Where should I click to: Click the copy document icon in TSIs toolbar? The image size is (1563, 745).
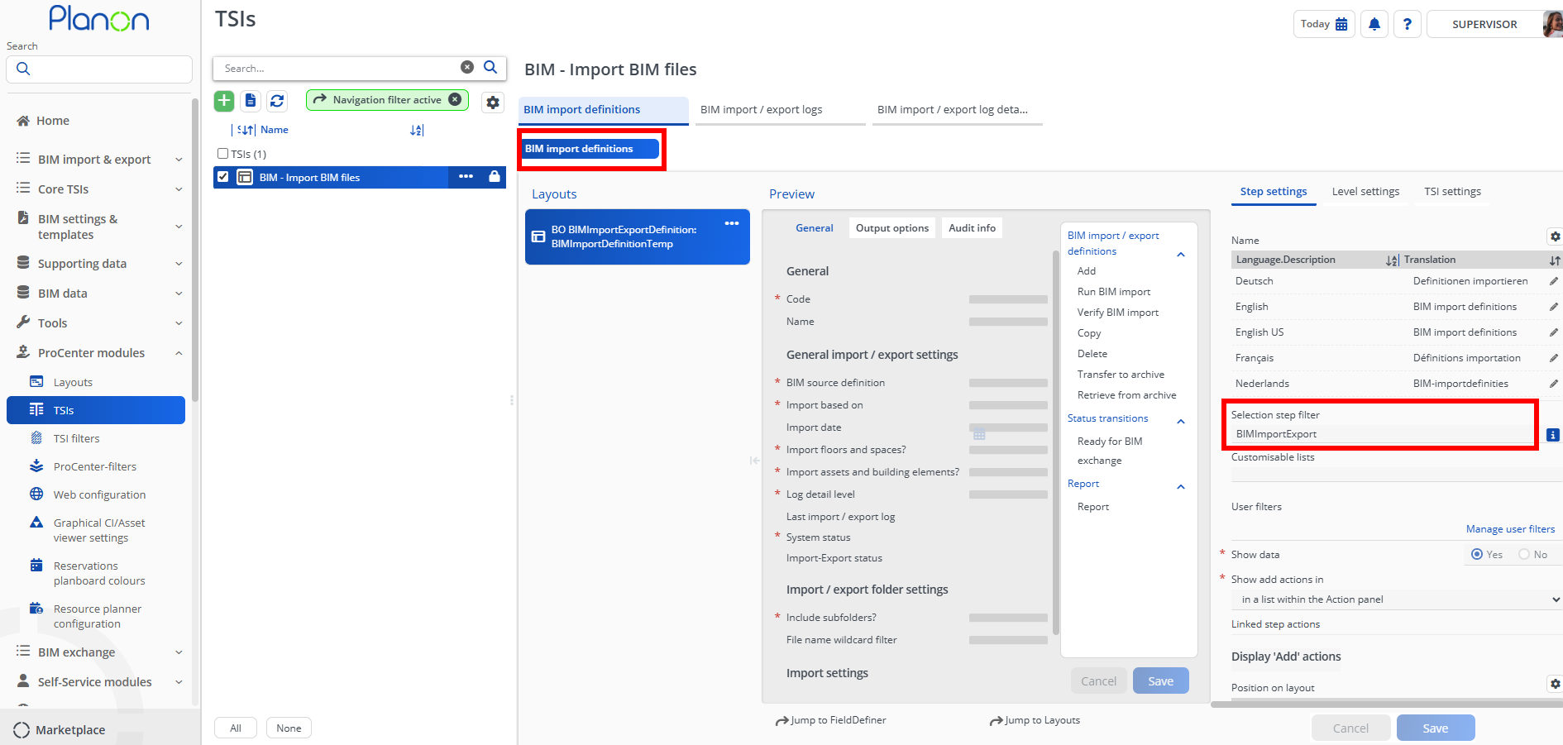point(251,101)
